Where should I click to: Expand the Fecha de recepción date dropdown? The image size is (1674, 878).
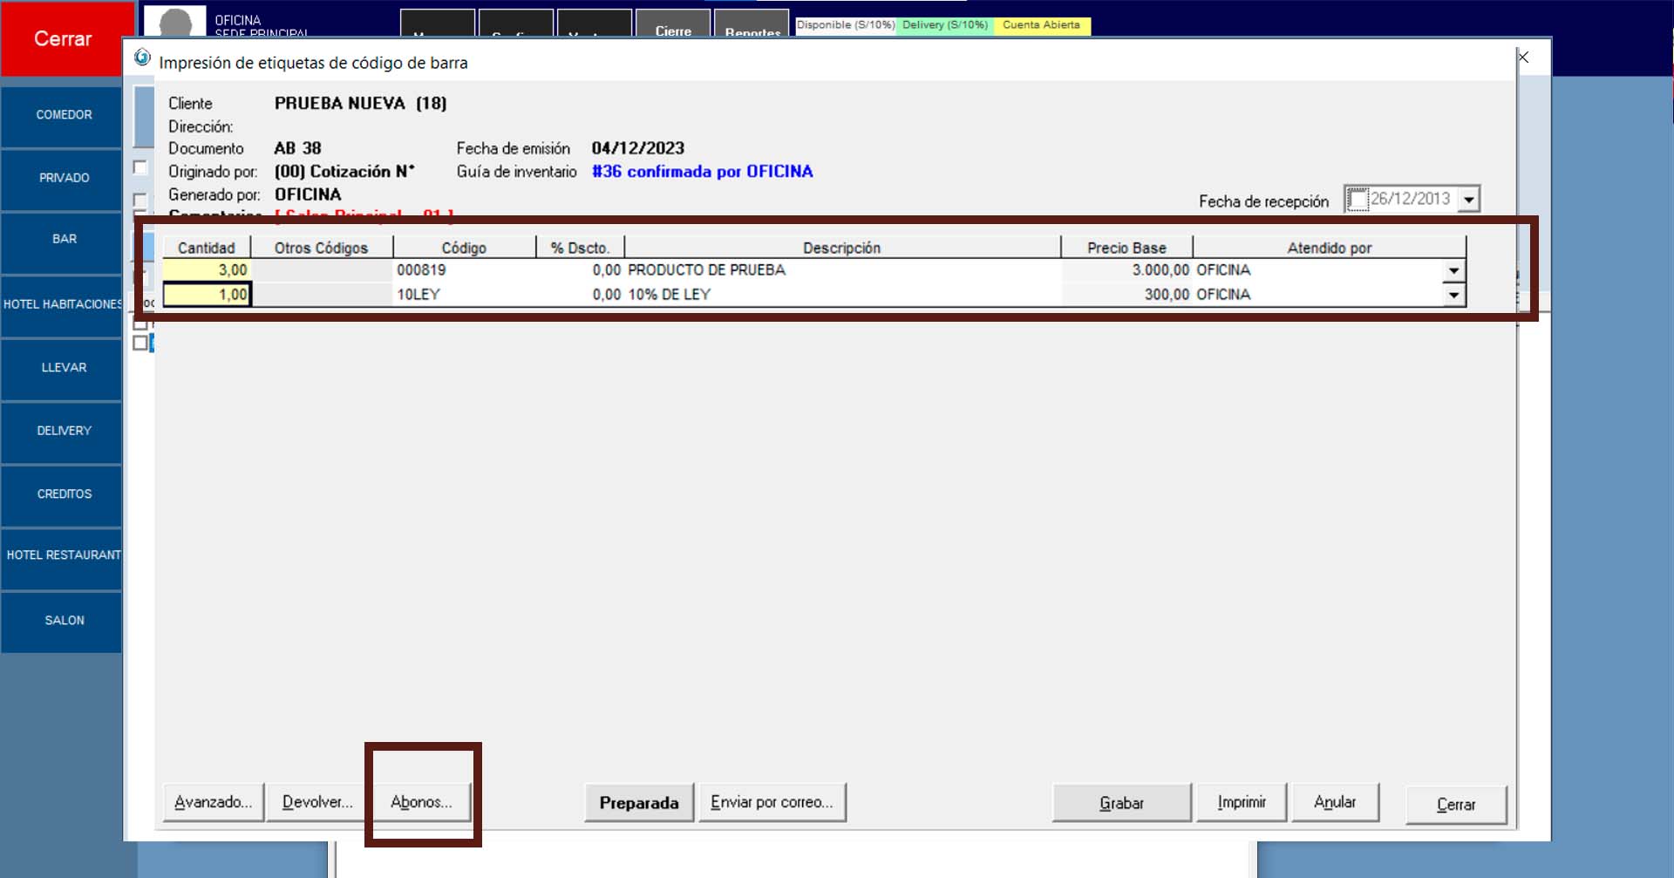[1469, 200]
